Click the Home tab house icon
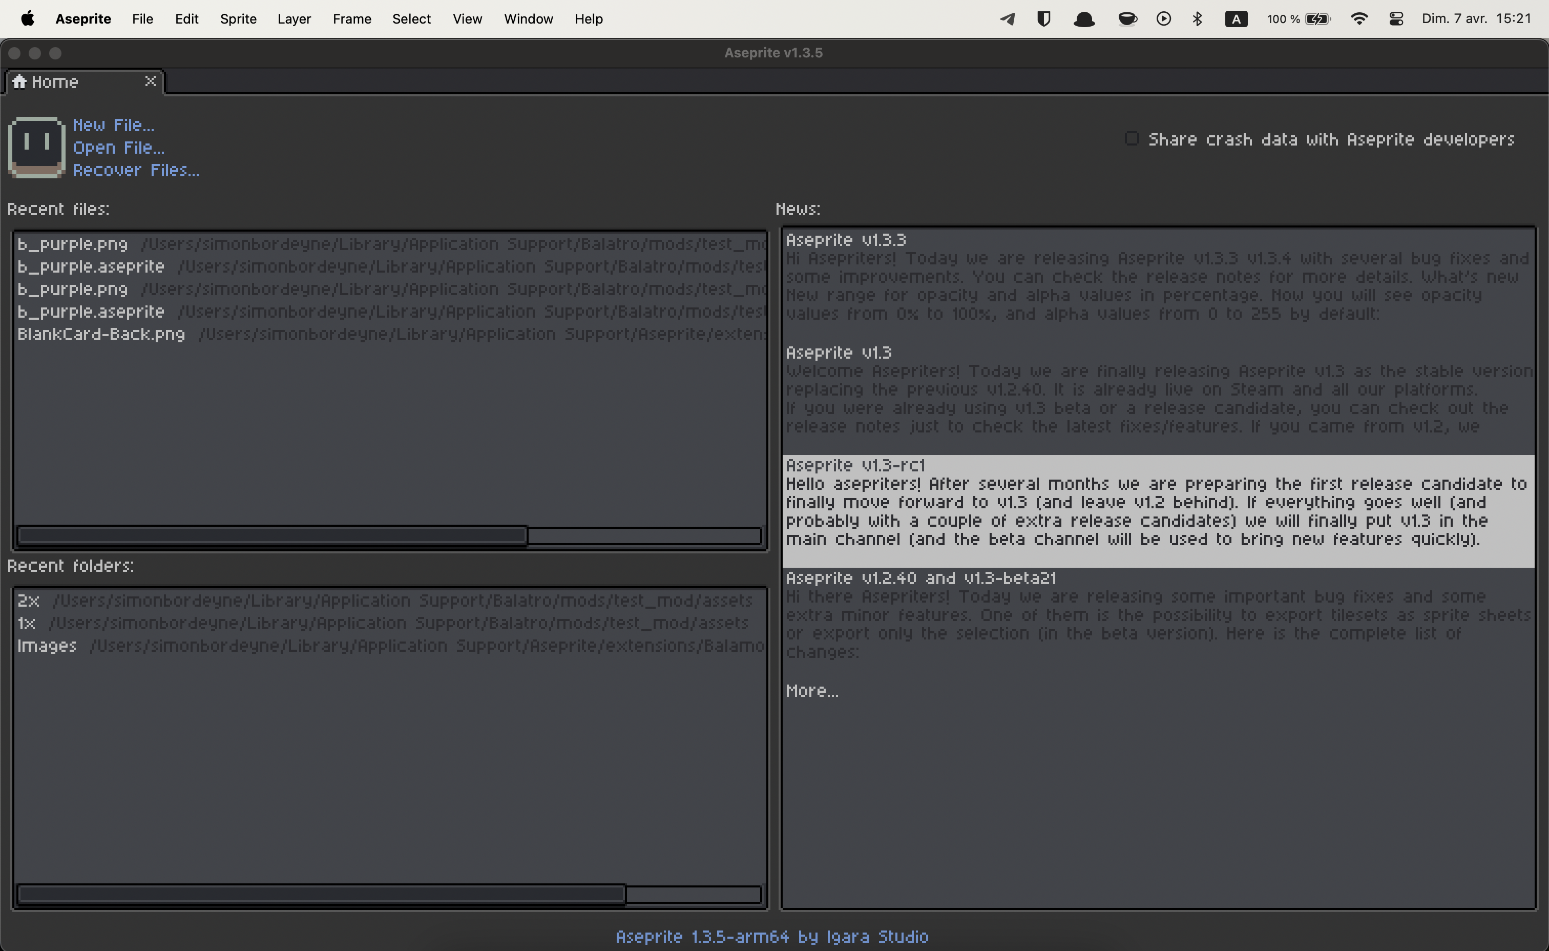This screenshot has width=1549, height=951. [19, 82]
